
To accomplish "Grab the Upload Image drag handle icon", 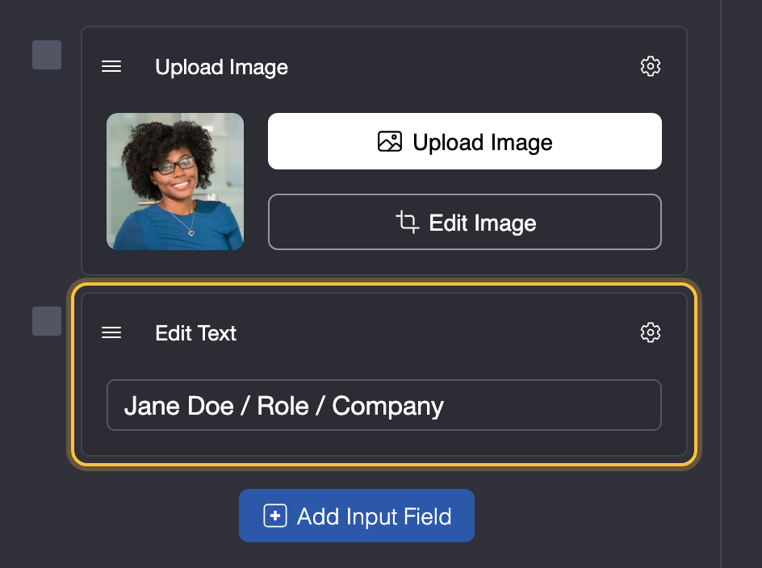I will point(111,67).
